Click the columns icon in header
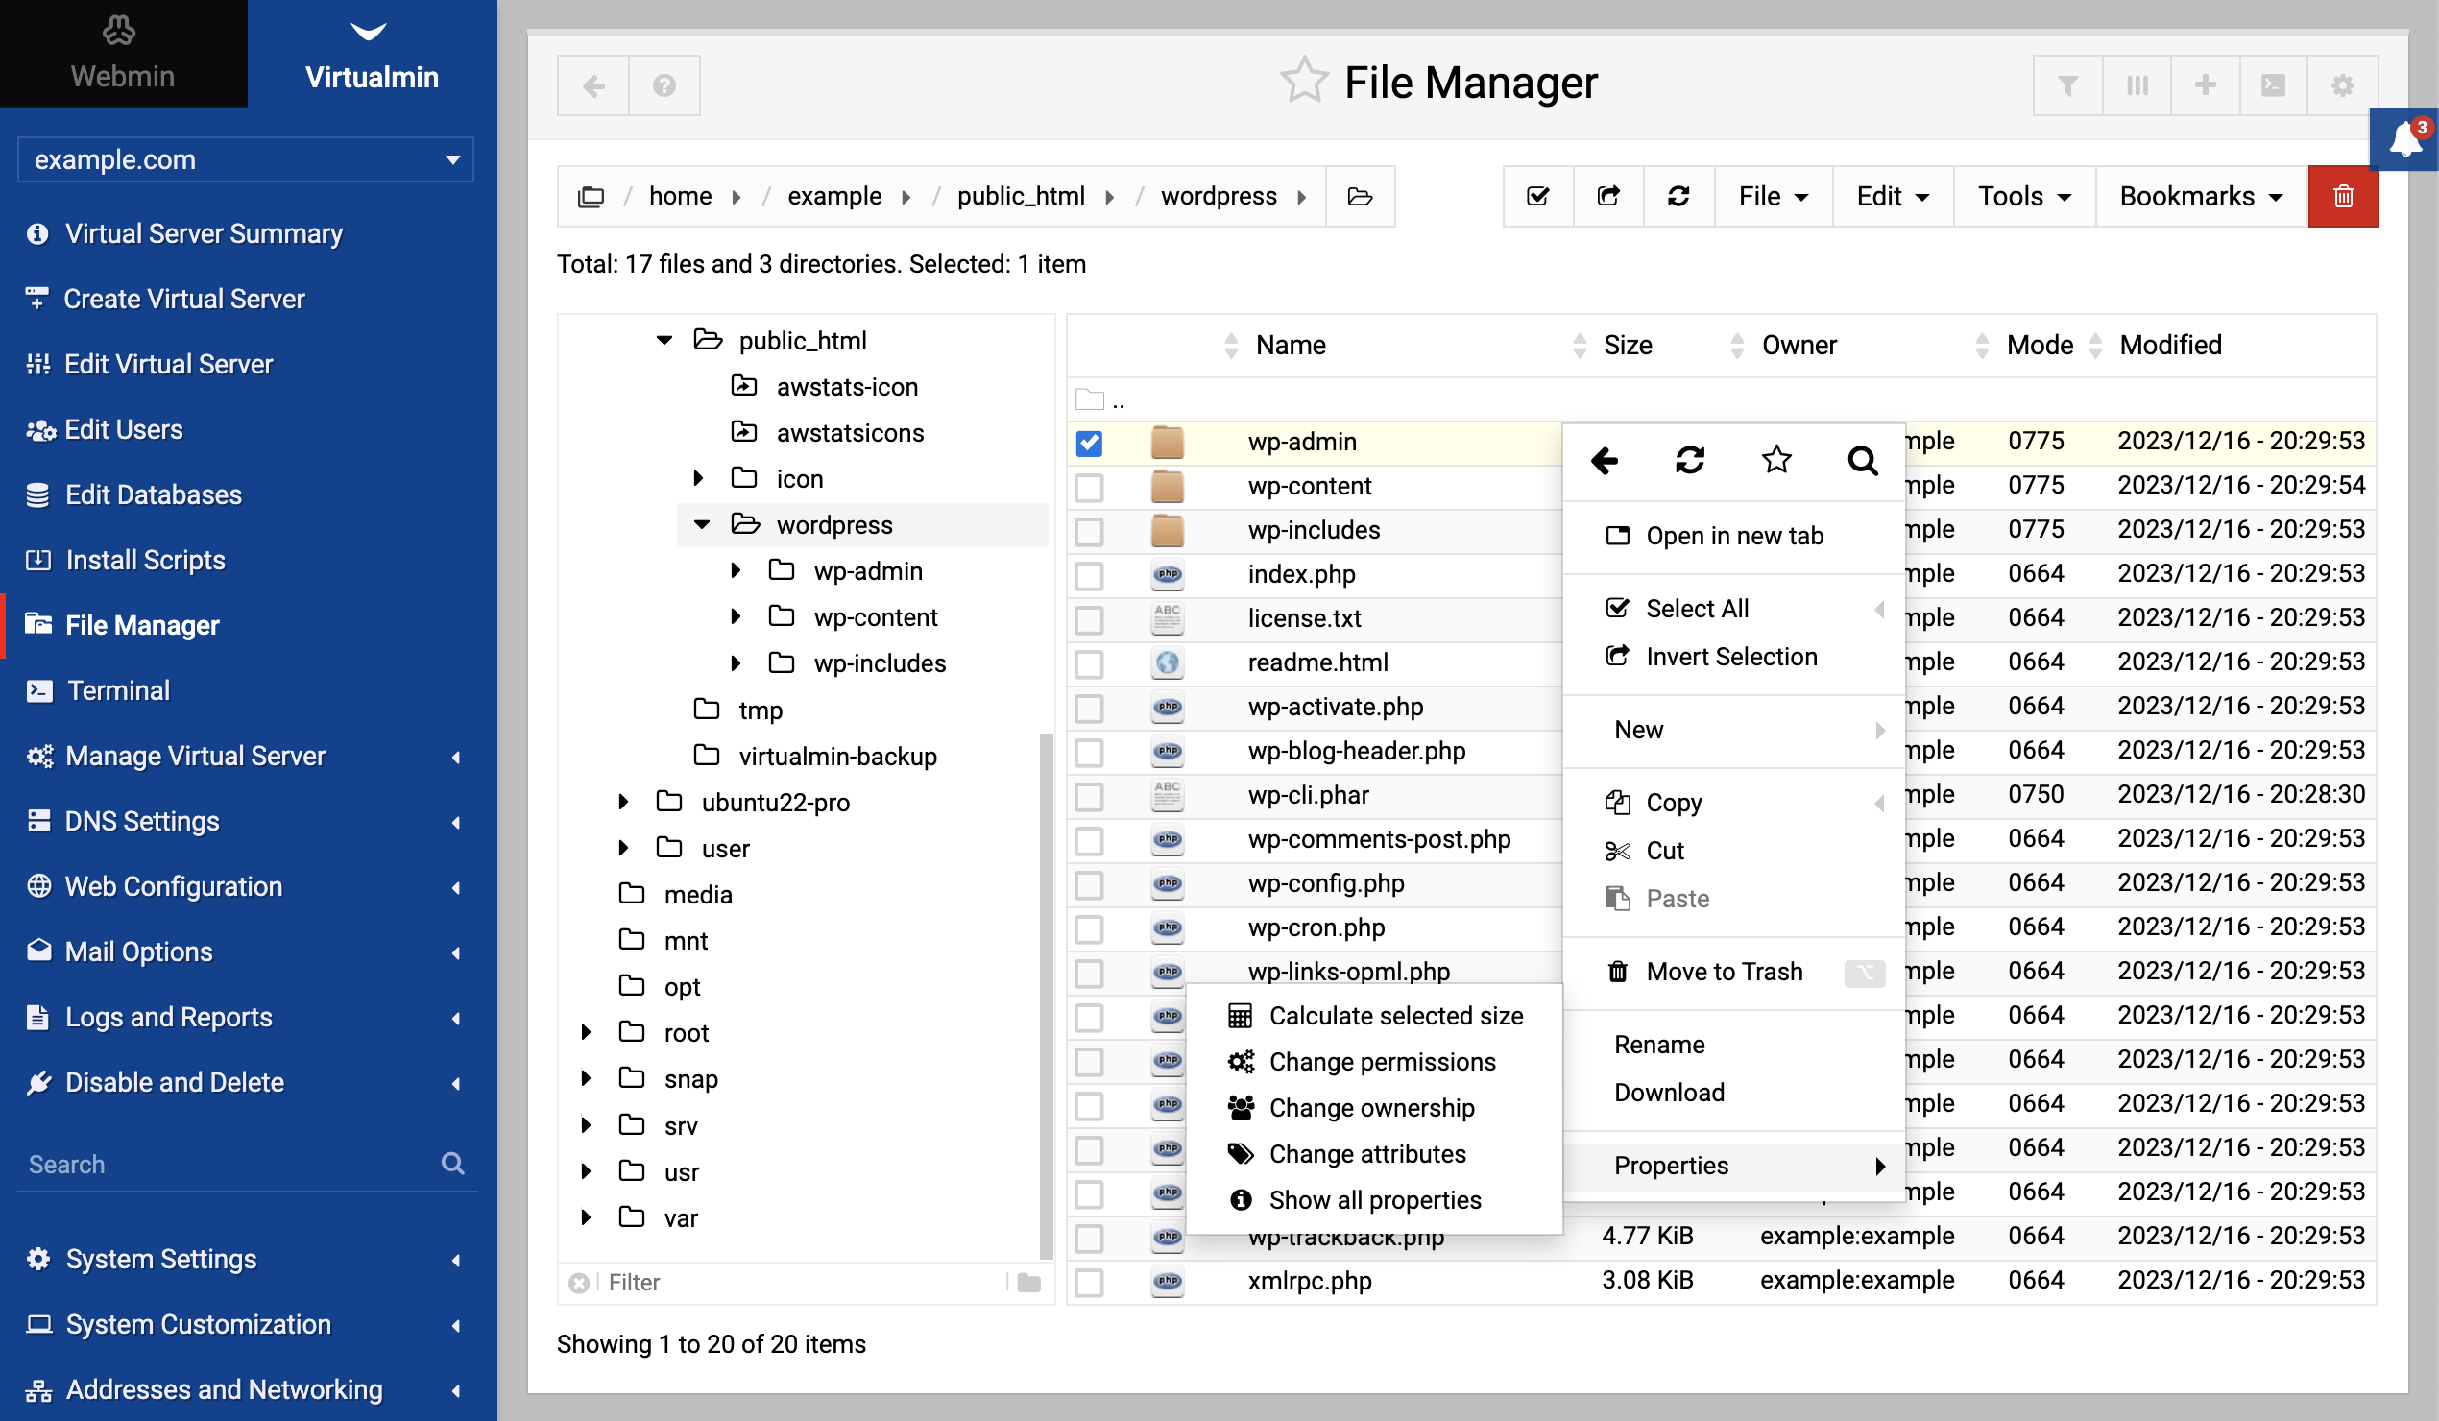This screenshot has width=2439, height=1421. tap(2137, 85)
